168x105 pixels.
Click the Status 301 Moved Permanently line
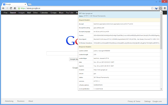(x=92, y=16)
